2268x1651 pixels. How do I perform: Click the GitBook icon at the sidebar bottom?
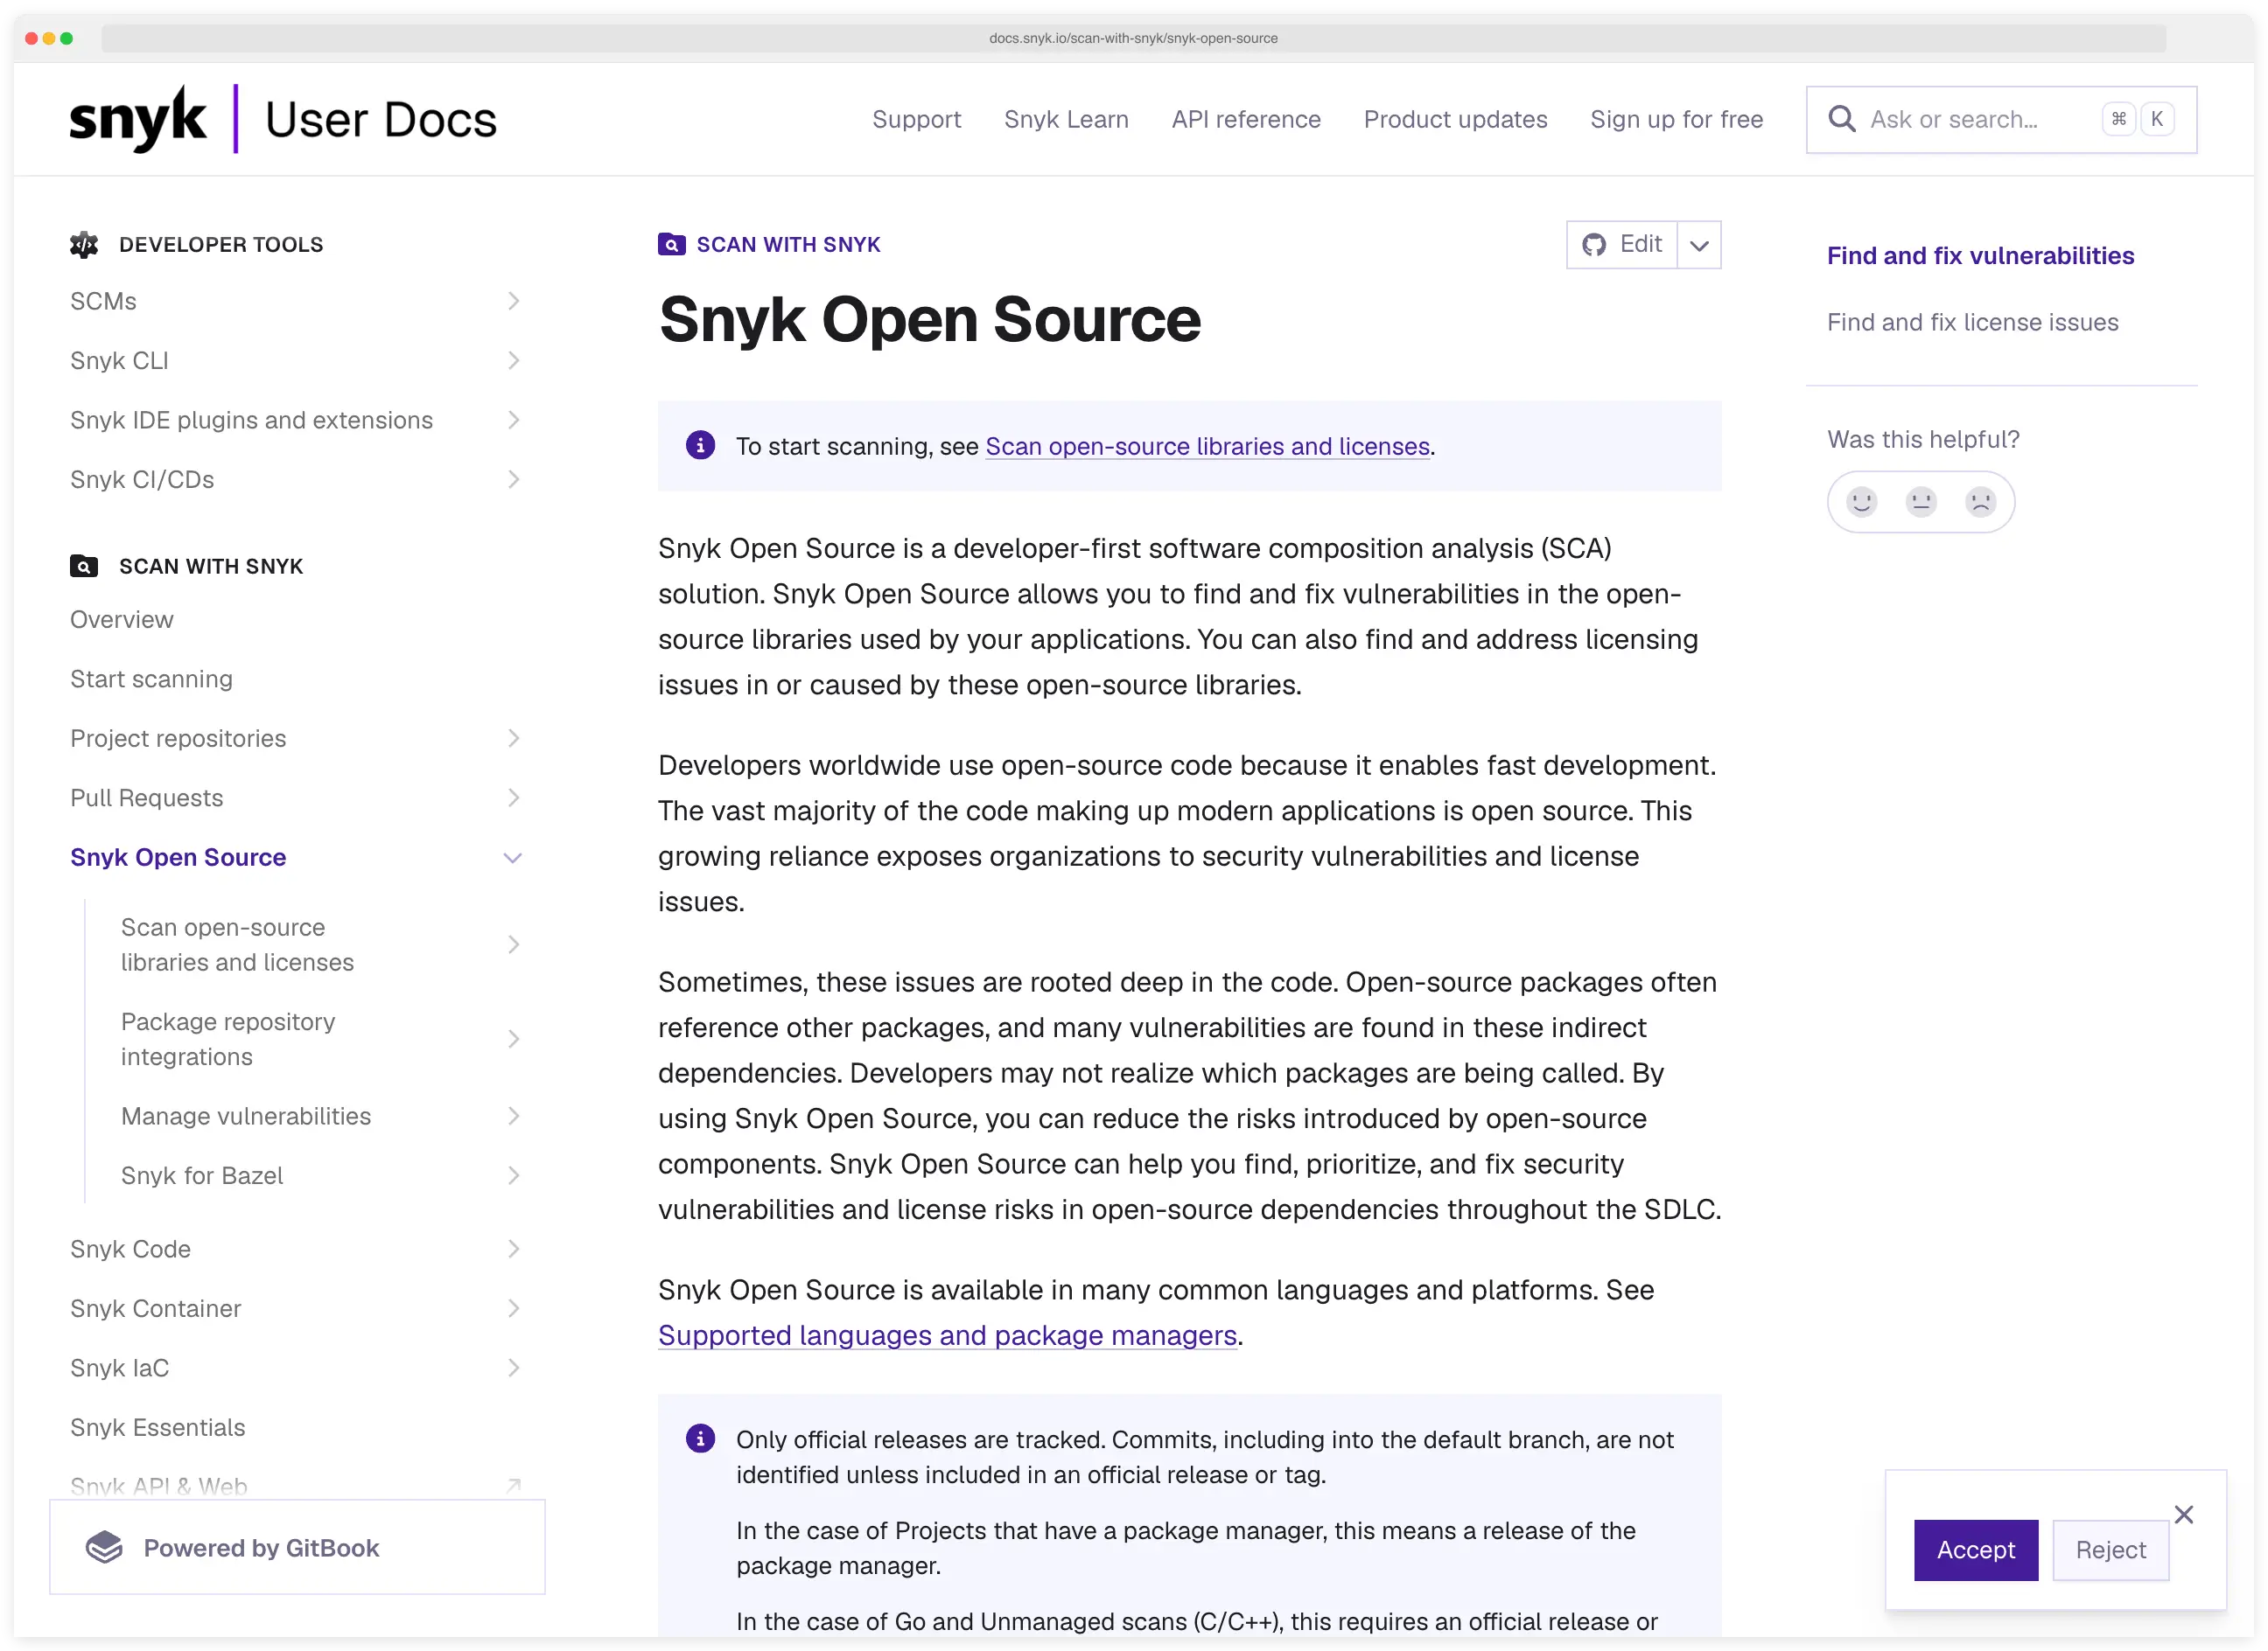point(103,1547)
